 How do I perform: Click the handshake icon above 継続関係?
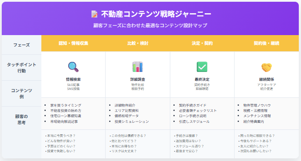[266, 67]
